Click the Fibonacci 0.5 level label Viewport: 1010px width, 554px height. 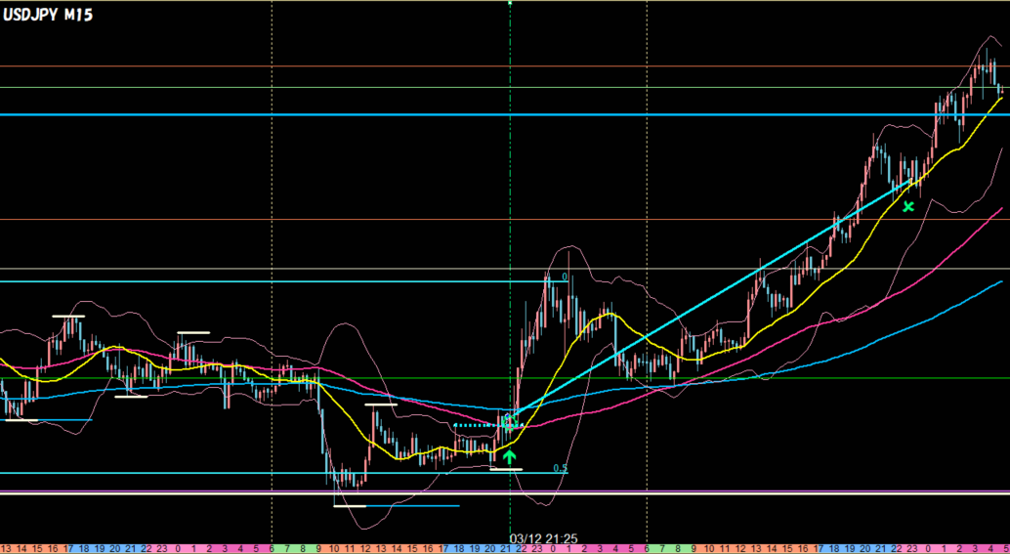[x=561, y=468]
